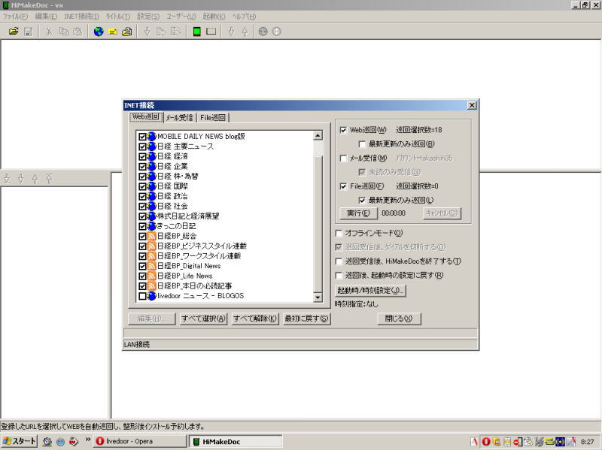Switch to the メール受信 tab
The width and height of the screenshot is (602, 450).
tap(180, 118)
